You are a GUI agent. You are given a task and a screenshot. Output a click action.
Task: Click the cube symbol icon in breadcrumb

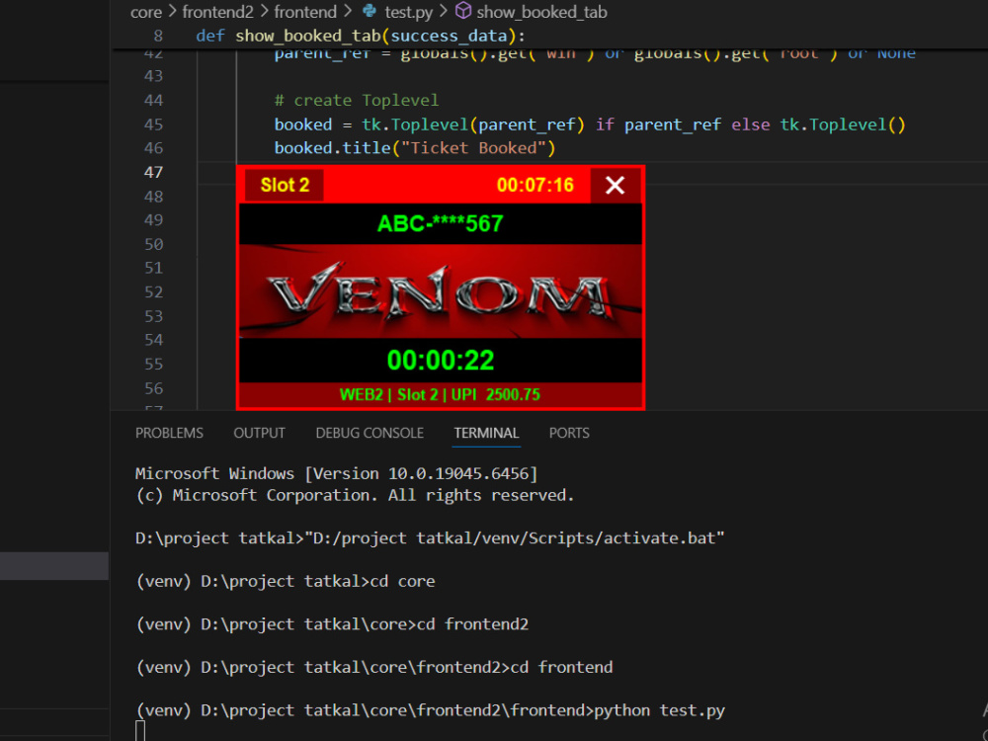click(463, 11)
